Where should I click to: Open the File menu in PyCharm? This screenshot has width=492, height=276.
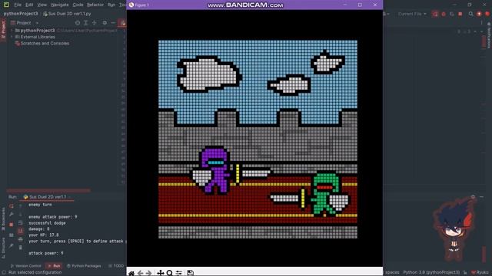18,5
